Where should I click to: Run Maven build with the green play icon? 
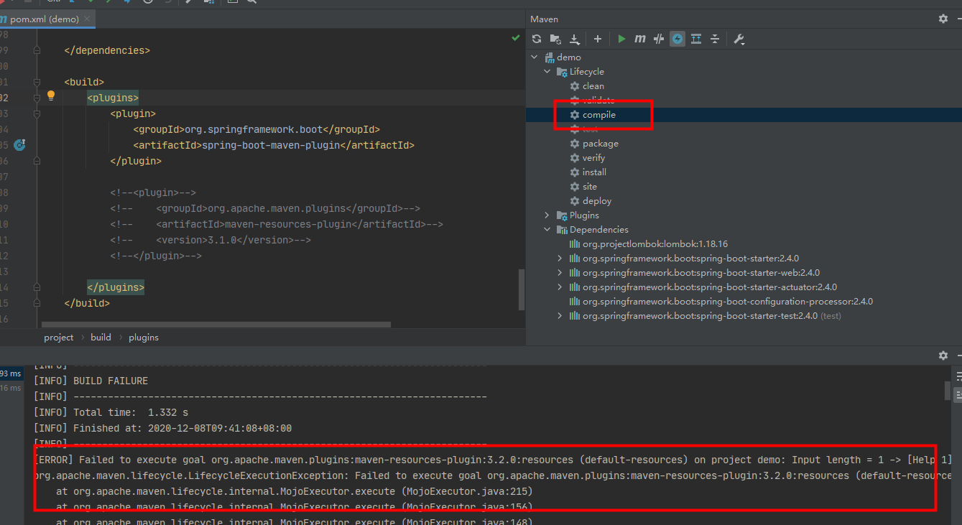click(x=621, y=38)
